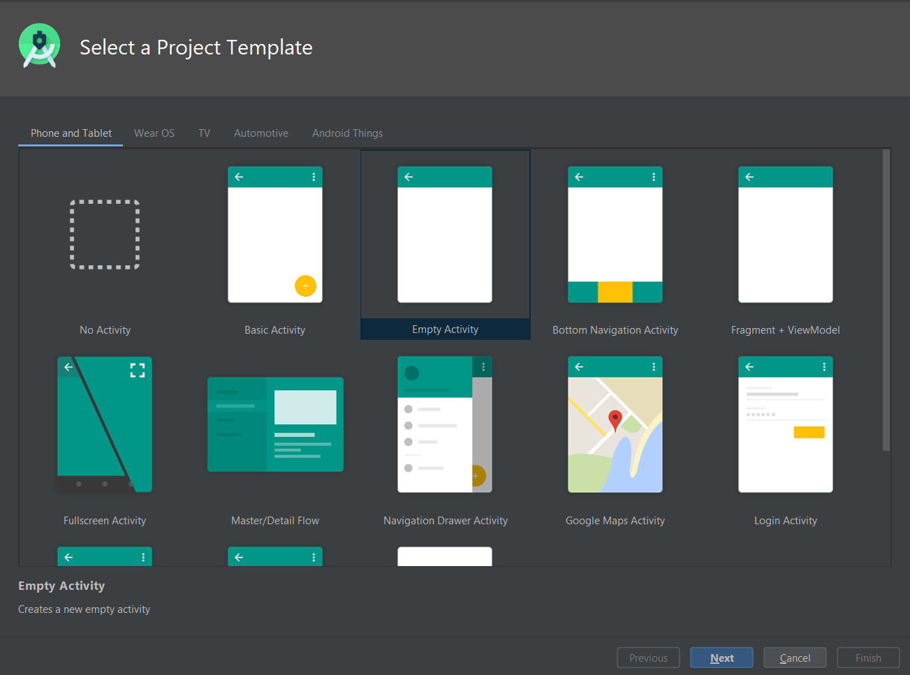This screenshot has height=675, width=910.
Task: Switch to the Automotive tab
Action: tap(260, 133)
